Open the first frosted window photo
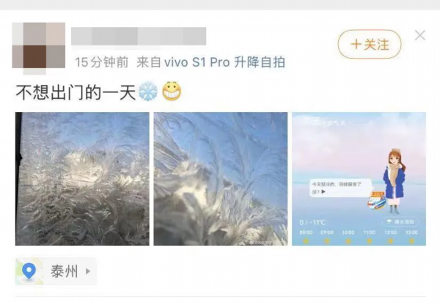The image size is (440, 304). click(x=82, y=179)
